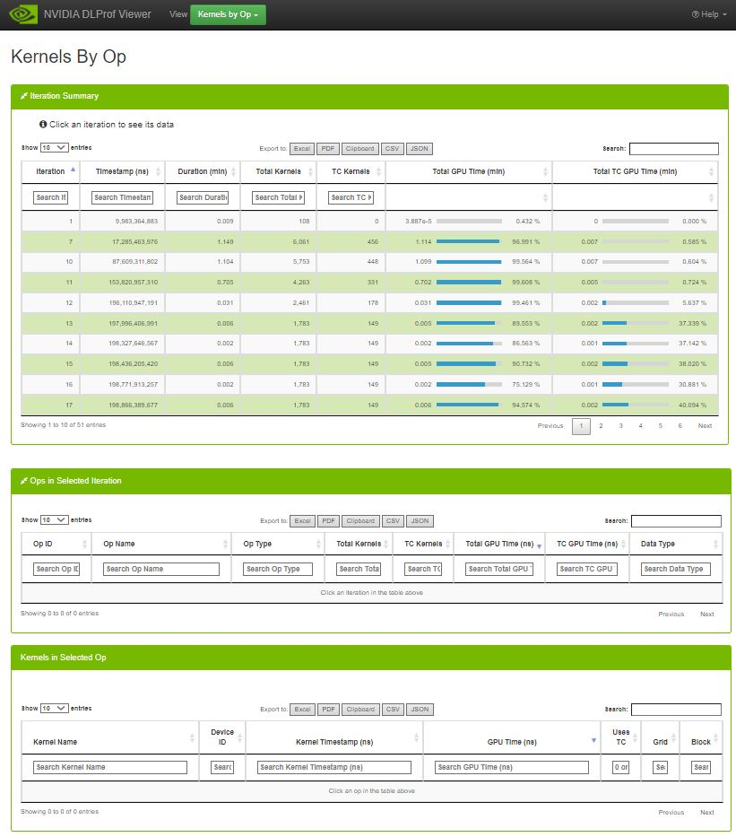Export Ops table as CSV
736x837 pixels.
[x=393, y=521]
